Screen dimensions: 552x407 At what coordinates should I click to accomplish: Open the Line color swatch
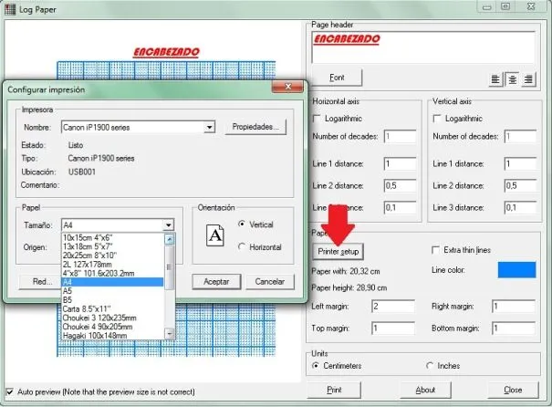tap(516, 270)
